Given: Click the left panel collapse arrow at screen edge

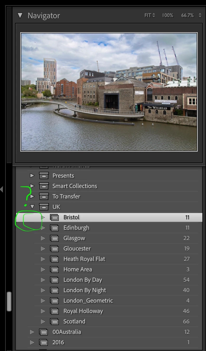Looking at the screenshot, I should point(1,189).
